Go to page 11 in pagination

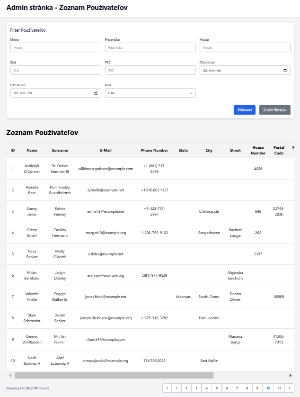pos(279,388)
